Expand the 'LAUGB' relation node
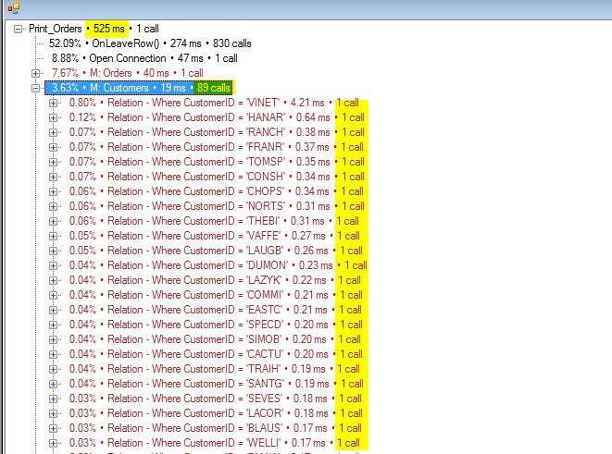Screen dimensions: 612x454 click(53, 251)
